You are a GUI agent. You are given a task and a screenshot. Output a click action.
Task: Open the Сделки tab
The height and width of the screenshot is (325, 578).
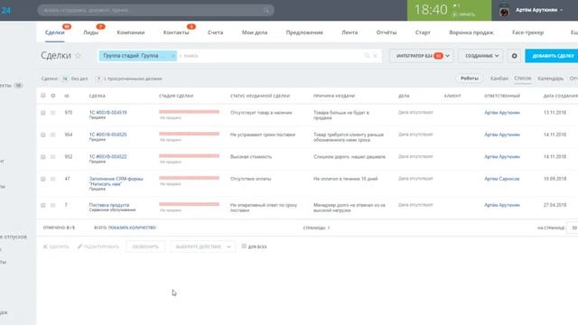point(54,32)
